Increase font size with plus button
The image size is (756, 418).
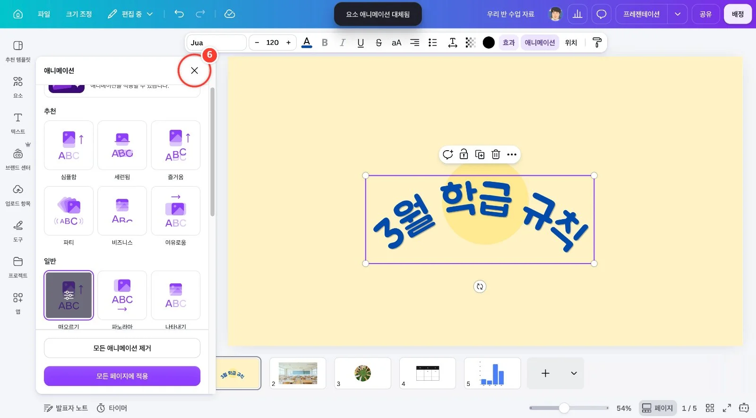click(288, 43)
